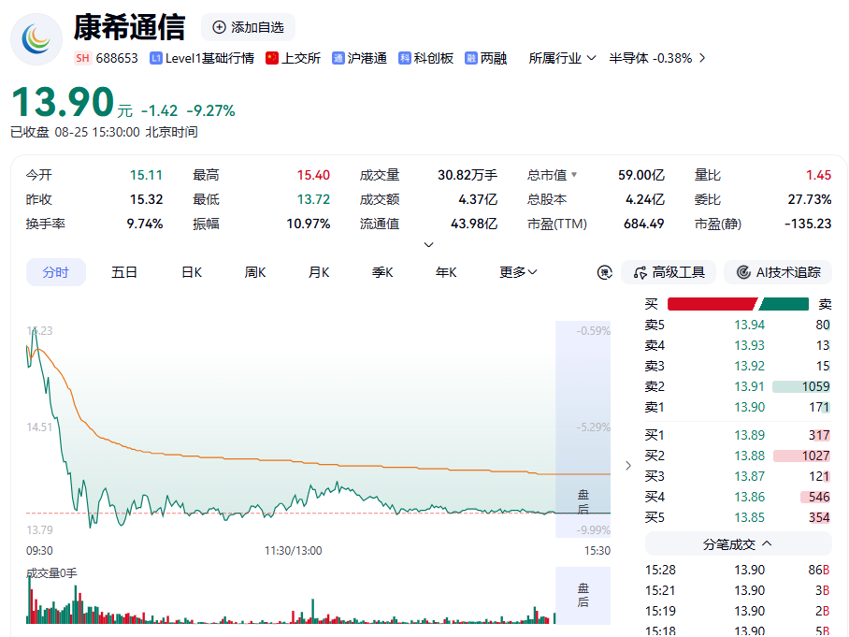849x637 pixels.
Task: Switch to the 年K chart tab
Action: [x=446, y=272]
